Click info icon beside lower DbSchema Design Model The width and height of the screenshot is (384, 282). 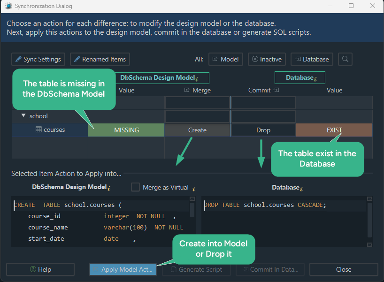click(x=109, y=188)
